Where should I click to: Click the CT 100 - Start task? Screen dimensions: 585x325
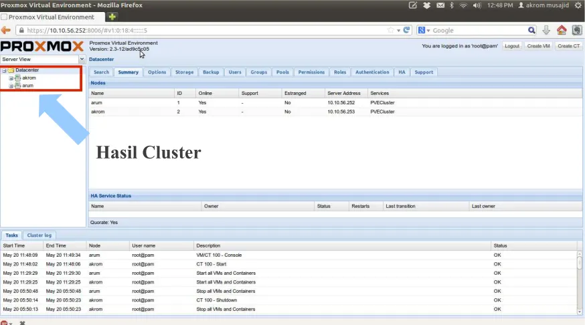pyautogui.click(x=211, y=264)
